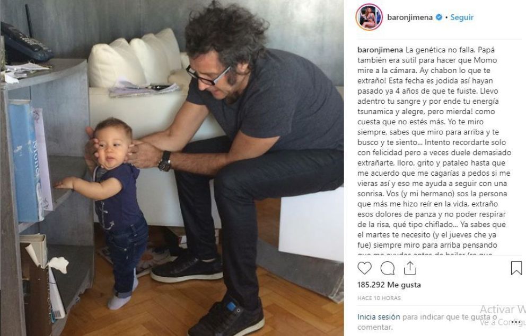Click the telephone on top of the shelf
Viewport: 526px width, 336px height.
coord(24,43)
